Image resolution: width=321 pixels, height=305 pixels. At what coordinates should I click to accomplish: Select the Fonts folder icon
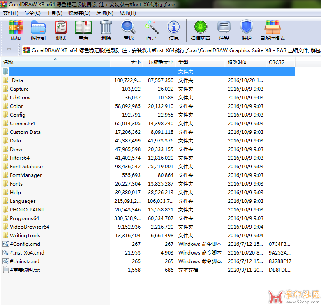coord(6,183)
